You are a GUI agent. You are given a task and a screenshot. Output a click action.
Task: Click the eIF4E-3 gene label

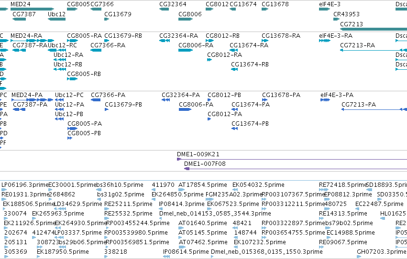click(x=330, y=4)
